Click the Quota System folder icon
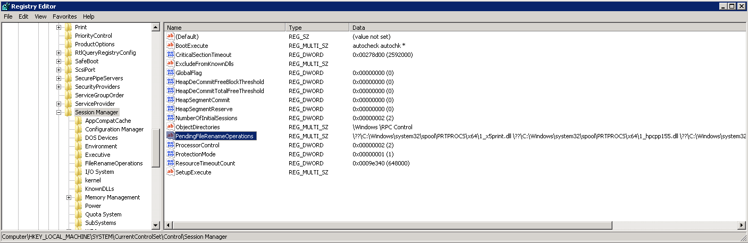The height and width of the screenshot is (243, 748). (x=79, y=214)
